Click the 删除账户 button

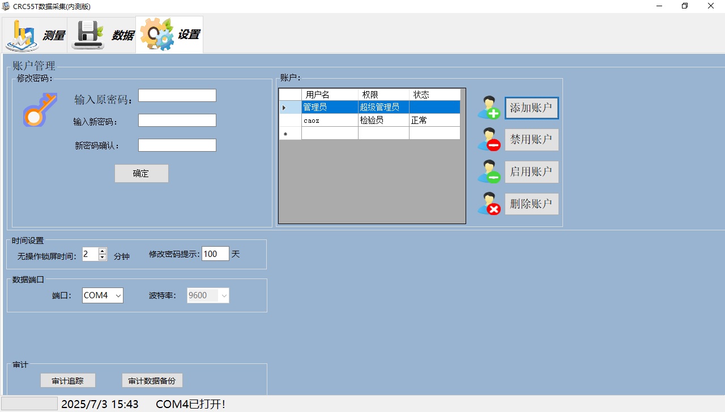(x=531, y=204)
